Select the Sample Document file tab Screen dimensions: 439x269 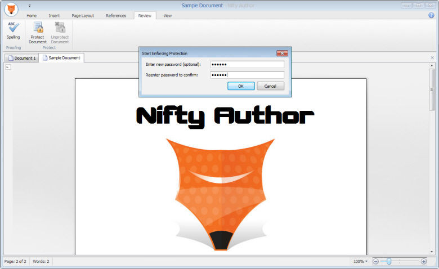[x=61, y=57]
